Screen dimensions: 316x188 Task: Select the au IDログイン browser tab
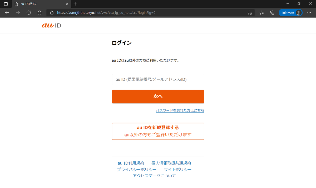click(41, 4)
